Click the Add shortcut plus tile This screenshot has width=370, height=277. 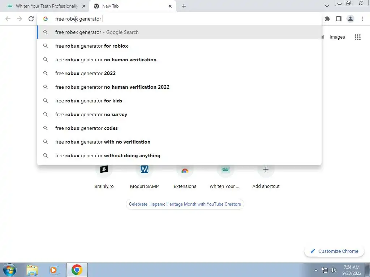pyautogui.click(x=266, y=177)
